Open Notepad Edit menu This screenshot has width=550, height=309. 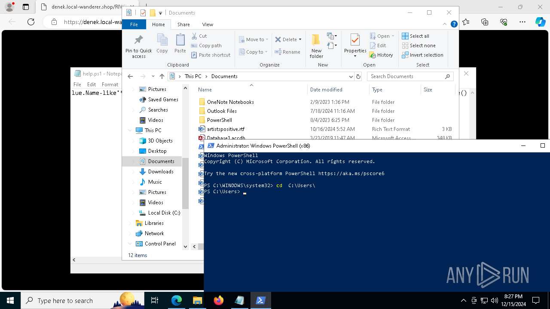point(92,85)
